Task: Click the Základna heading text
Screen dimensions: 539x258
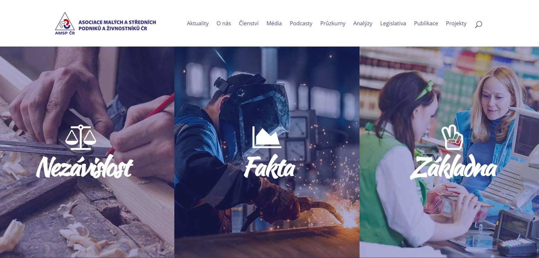Action: coord(453,167)
